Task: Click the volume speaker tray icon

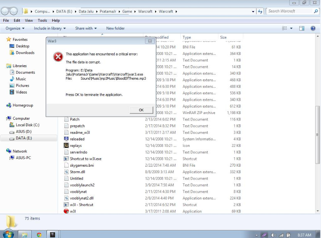Action: pyautogui.click(x=273, y=235)
